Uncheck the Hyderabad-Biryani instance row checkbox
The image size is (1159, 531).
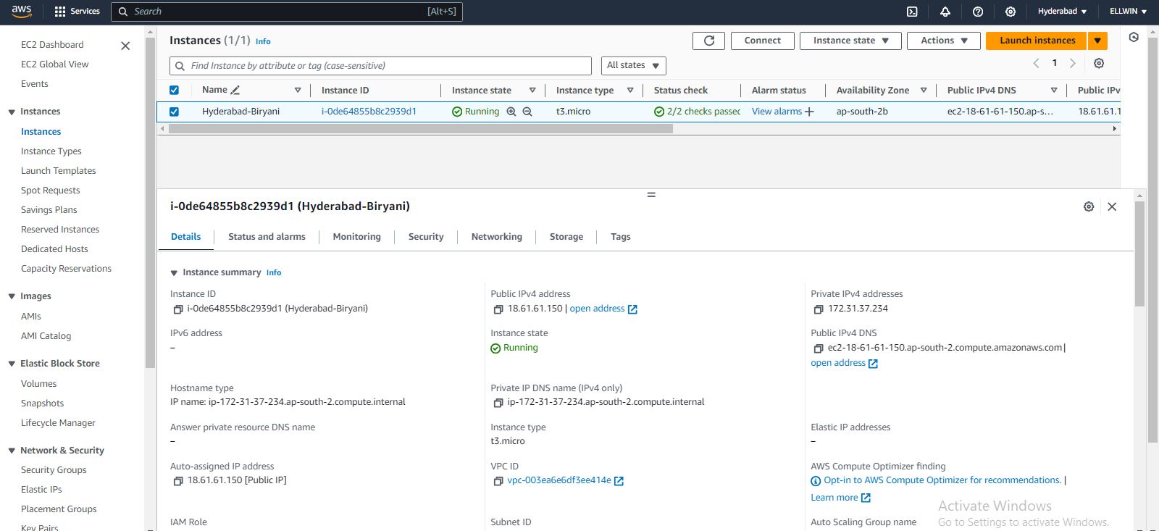[174, 112]
